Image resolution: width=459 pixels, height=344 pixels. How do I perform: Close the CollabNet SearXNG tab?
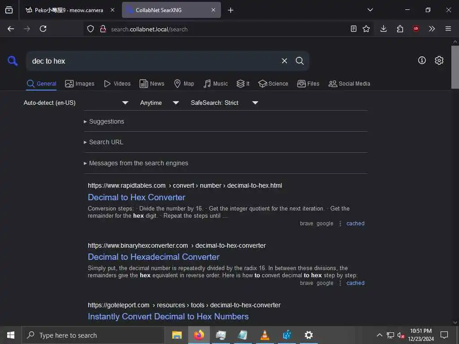pyautogui.click(x=213, y=10)
